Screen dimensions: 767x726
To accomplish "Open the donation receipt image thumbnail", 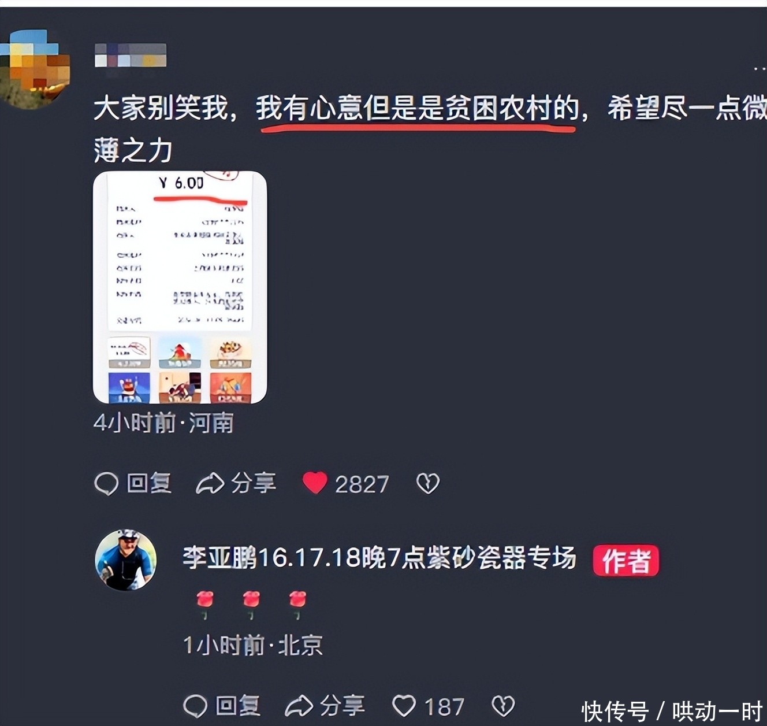I will [x=180, y=287].
